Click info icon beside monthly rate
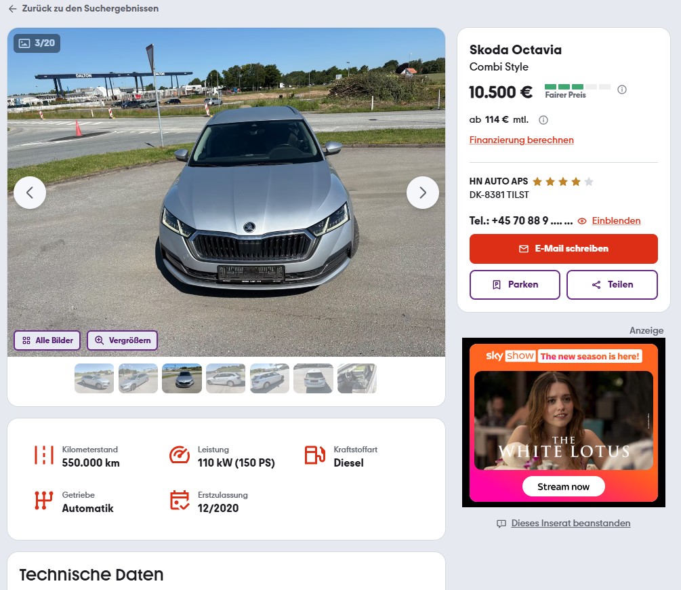The image size is (681, 590). click(x=543, y=120)
